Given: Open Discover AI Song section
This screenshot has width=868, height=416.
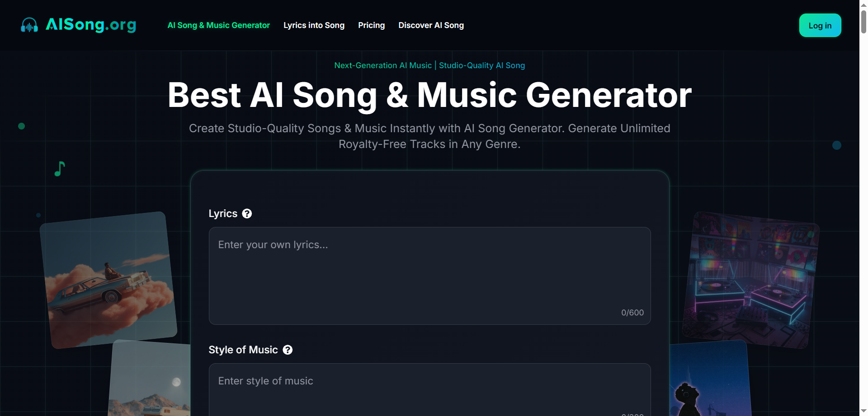Looking at the screenshot, I should pos(431,25).
